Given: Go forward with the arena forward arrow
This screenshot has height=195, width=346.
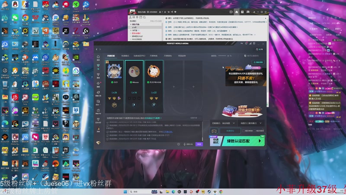Looking at the screenshot, I should tap(100, 49).
